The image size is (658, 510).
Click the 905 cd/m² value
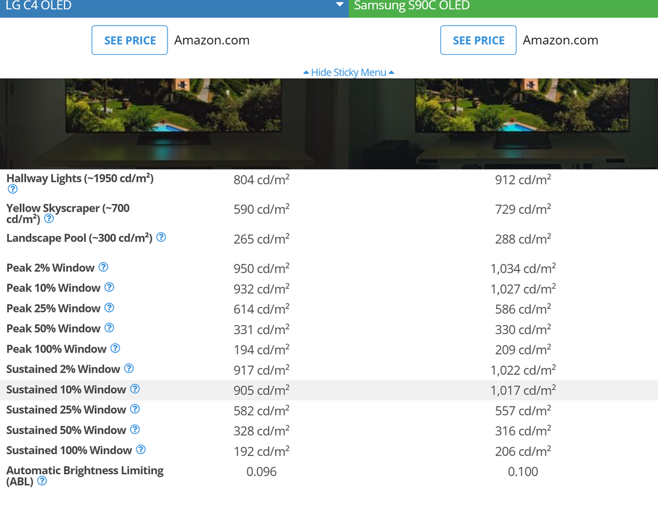[x=261, y=390]
